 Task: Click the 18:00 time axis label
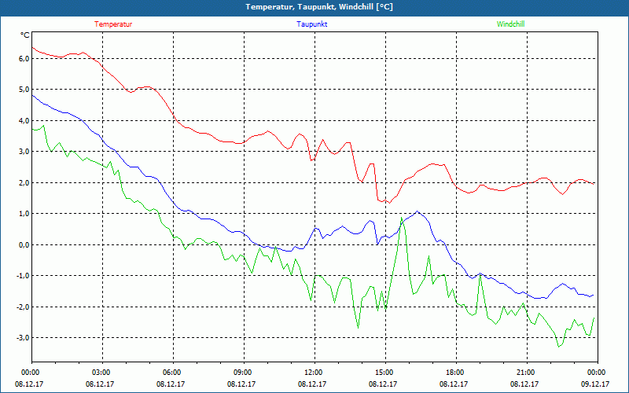pyautogui.click(x=456, y=373)
